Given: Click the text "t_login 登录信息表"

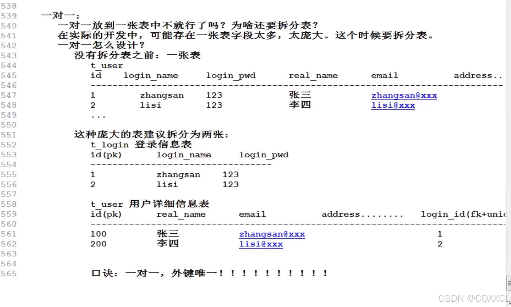Looking at the screenshot, I should pos(141,145).
